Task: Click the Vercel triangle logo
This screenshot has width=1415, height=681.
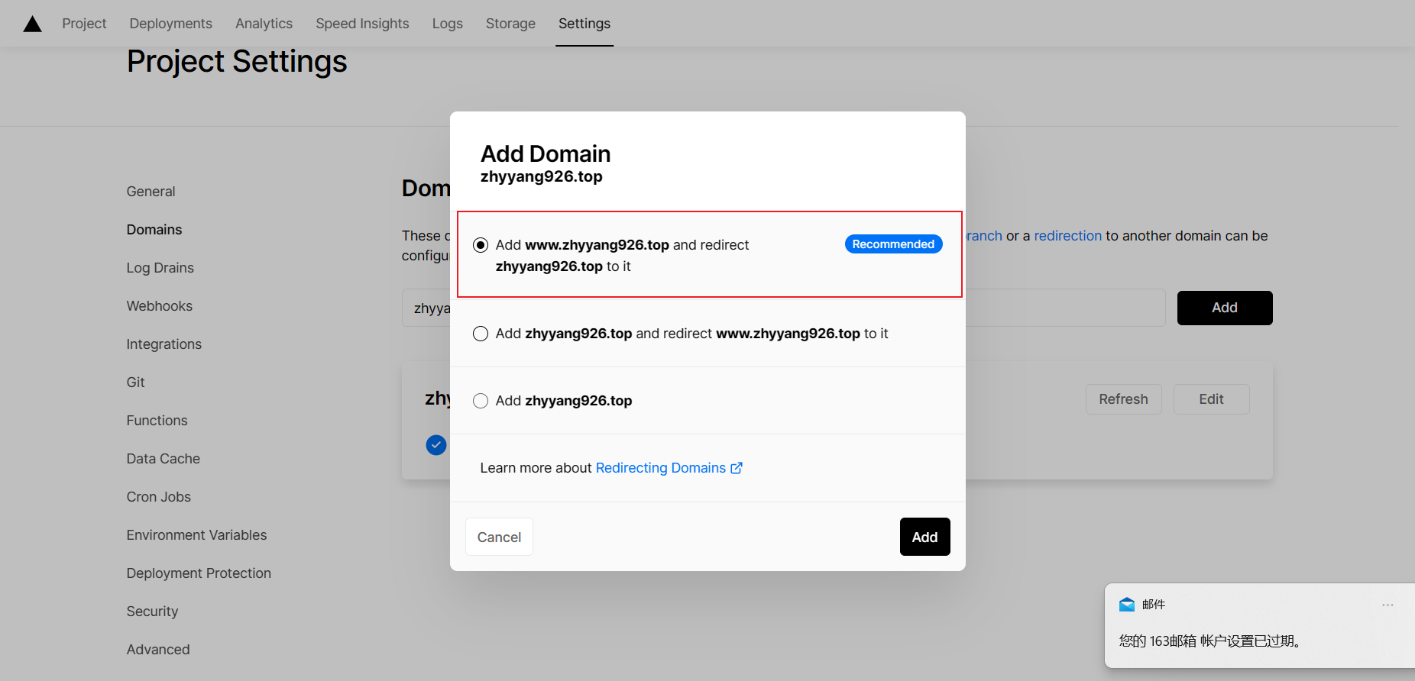Action: [32, 24]
